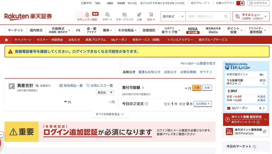Open the family program link

point(96,40)
